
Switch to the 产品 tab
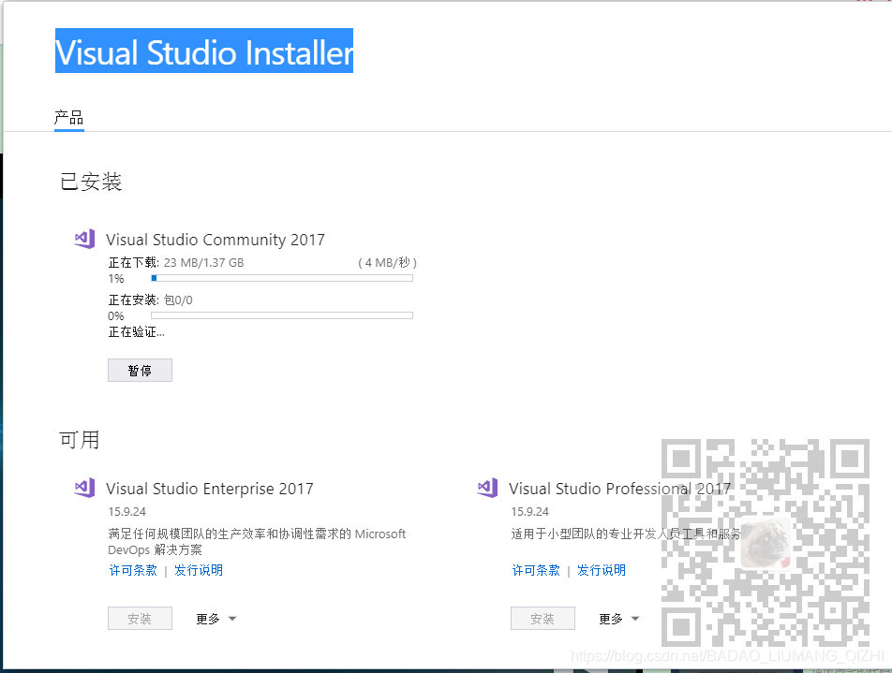point(69,117)
